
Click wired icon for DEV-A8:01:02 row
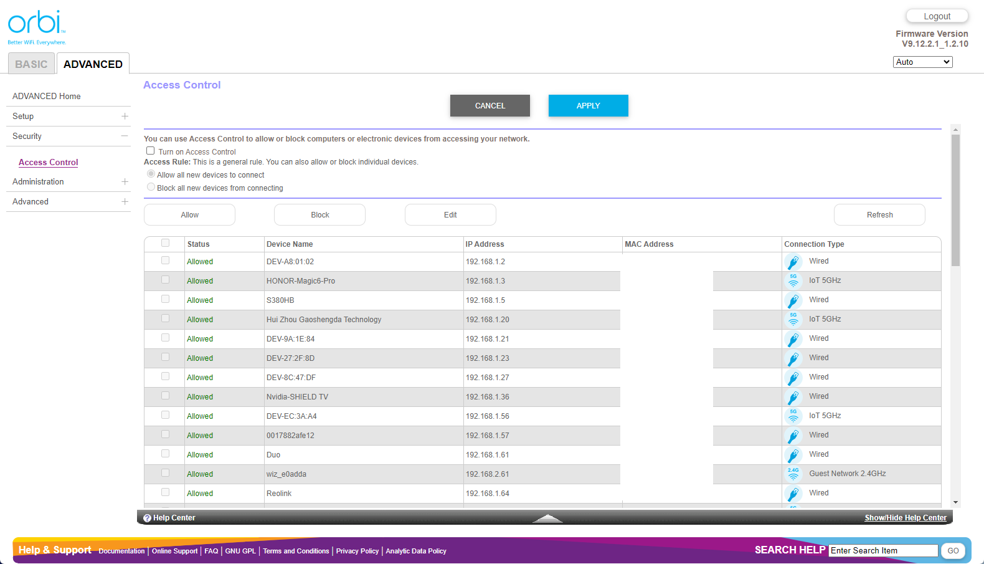793,262
